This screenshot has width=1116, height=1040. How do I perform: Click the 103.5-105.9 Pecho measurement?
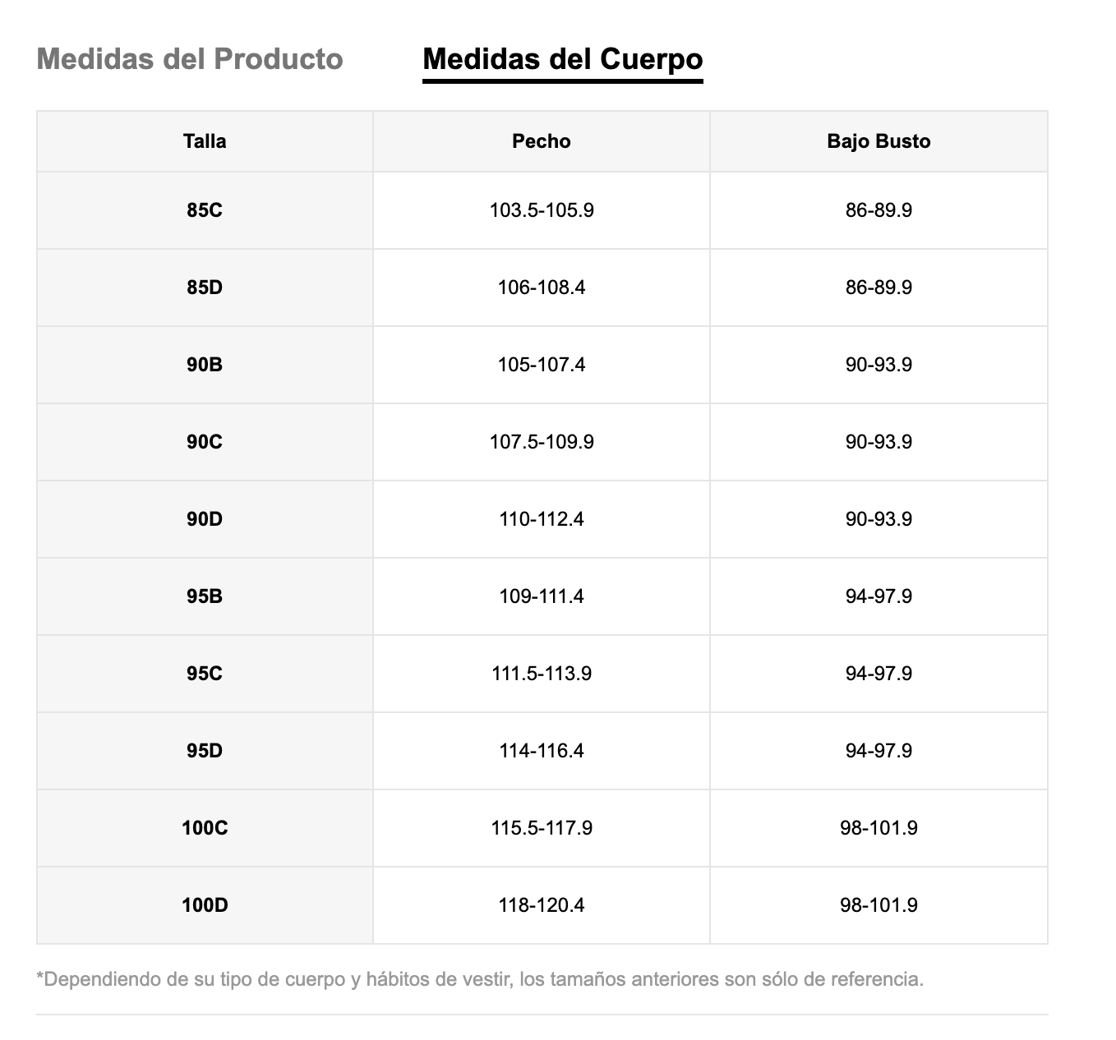pos(542,210)
